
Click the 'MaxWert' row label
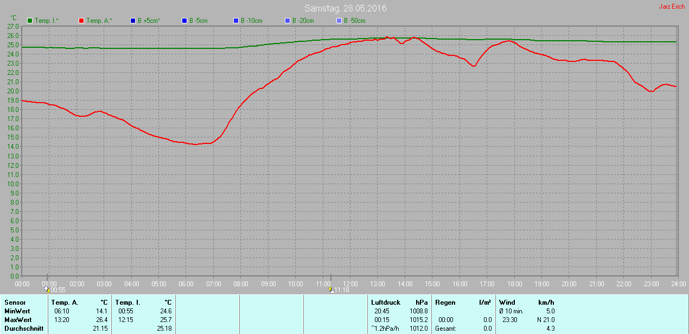[18, 320]
